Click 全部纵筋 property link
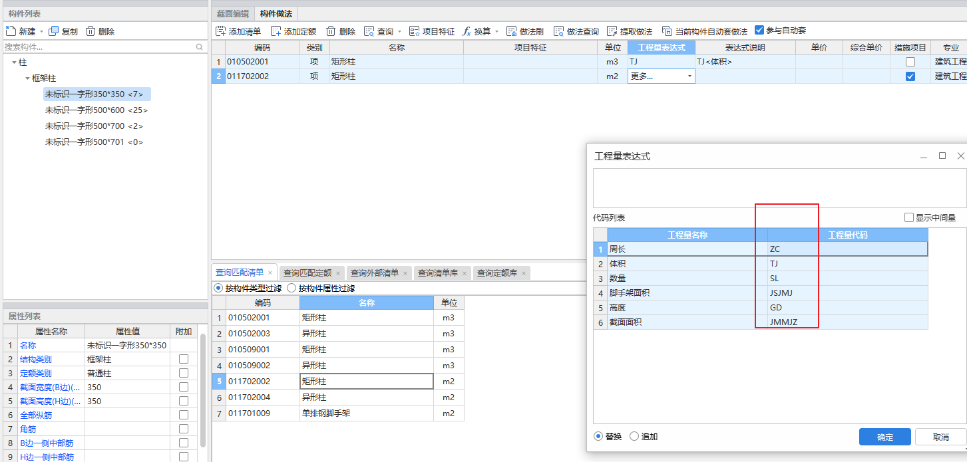Screen dimensions: 967x462 click(x=36, y=415)
